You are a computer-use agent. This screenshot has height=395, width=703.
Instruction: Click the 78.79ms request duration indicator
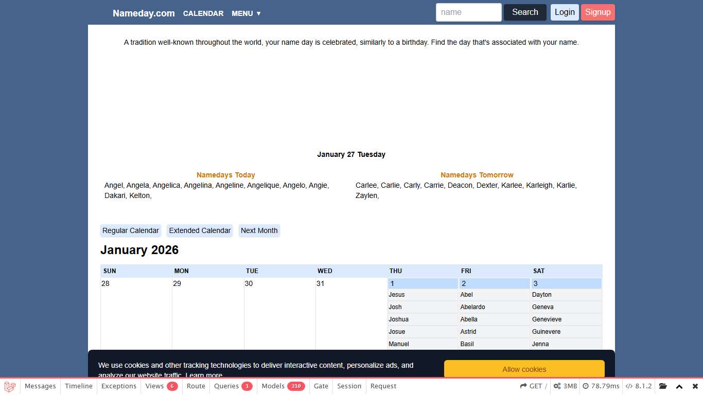point(601,386)
